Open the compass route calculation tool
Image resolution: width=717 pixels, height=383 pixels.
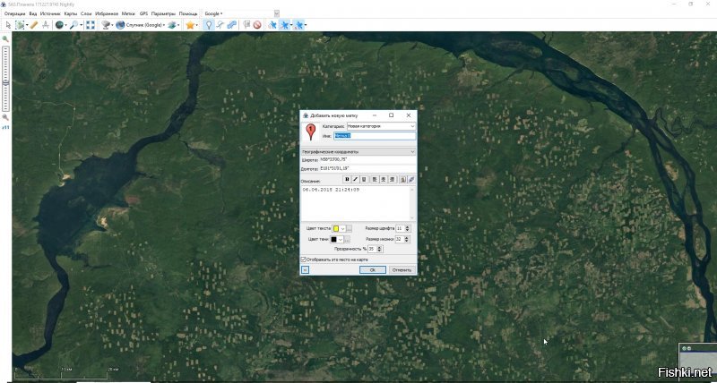pyautogui.click(x=46, y=25)
